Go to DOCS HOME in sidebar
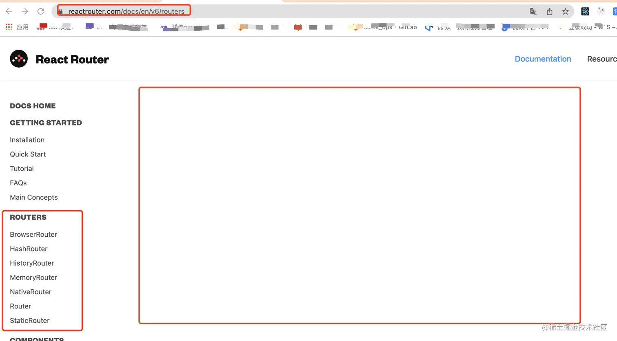 [x=33, y=106]
